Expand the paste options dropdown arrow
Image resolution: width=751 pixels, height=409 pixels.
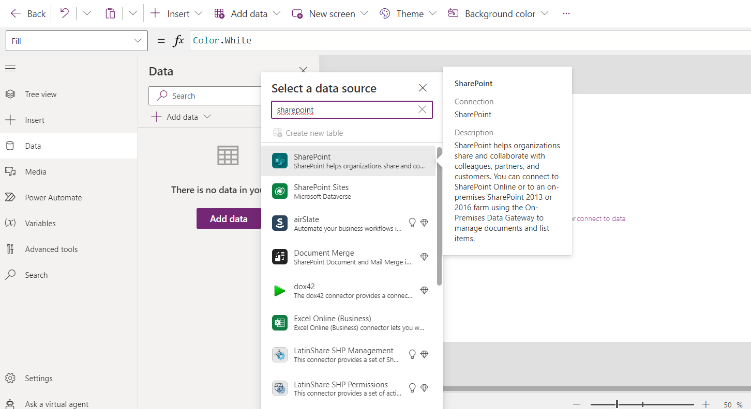point(133,13)
